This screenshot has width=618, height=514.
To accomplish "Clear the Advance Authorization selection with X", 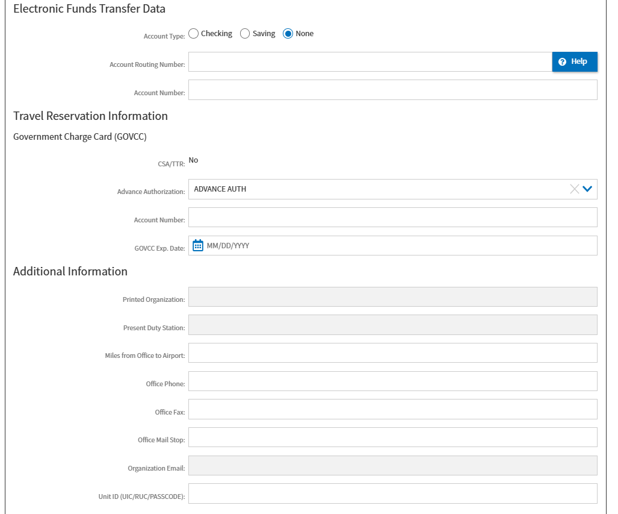I will (574, 189).
